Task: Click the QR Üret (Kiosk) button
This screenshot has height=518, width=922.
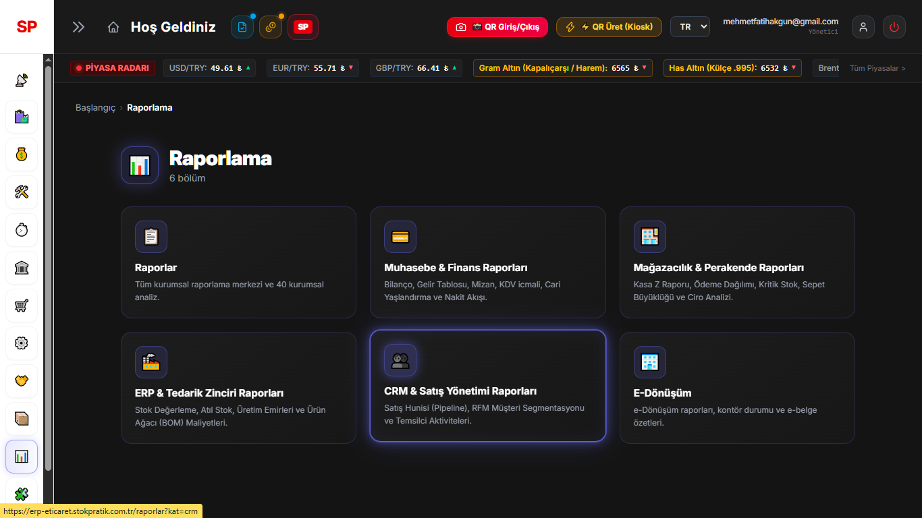Action: click(609, 27)
